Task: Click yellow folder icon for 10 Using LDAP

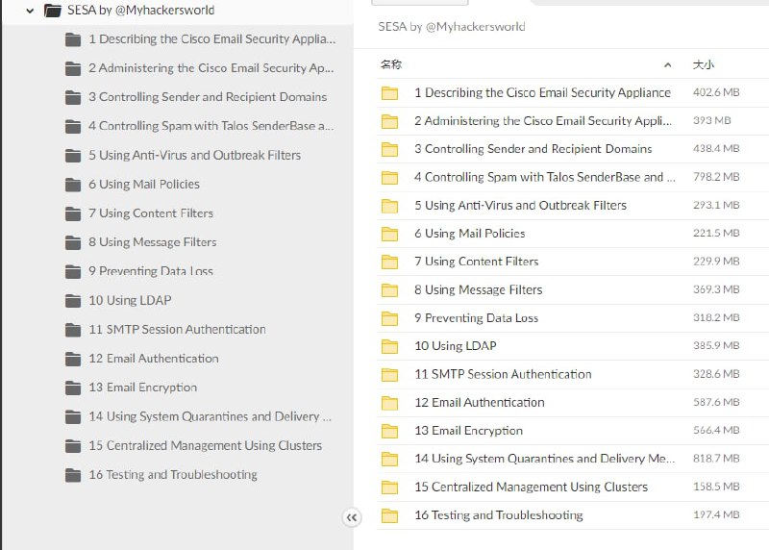Action: pos(390,346)
